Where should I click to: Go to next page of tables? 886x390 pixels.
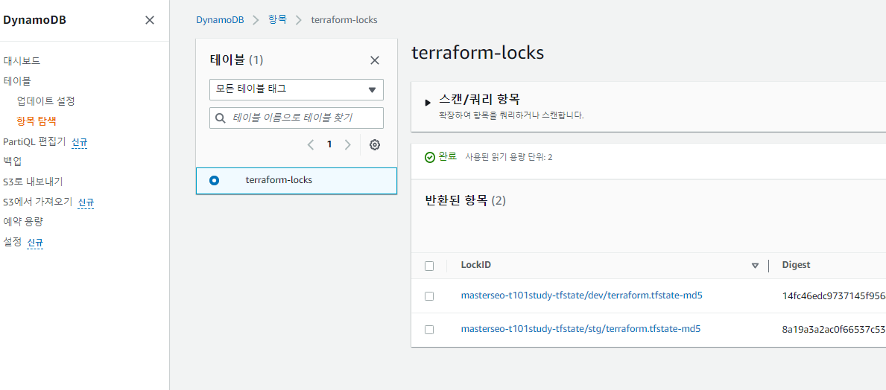point(348,145)
